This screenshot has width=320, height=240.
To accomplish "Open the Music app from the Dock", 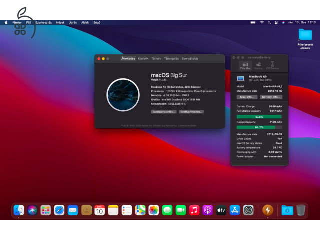I will tap(194, 210).
